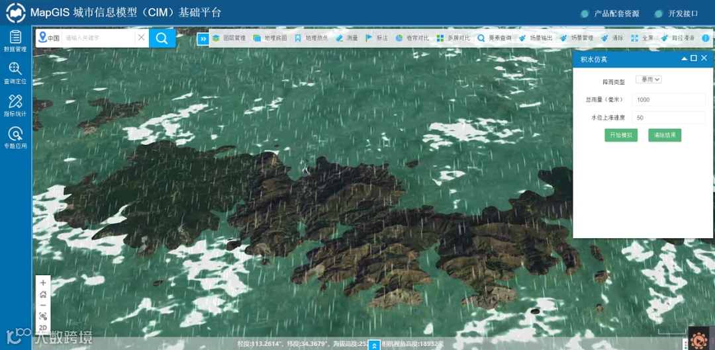
Task: Click the 中国 location pin selector
Action: click(x=49, y=38)
